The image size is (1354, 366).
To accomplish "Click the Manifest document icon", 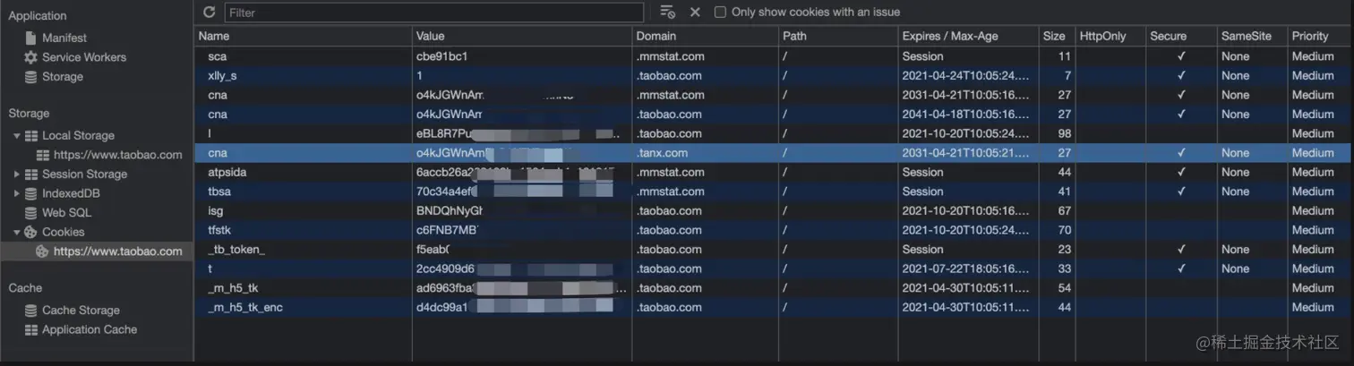I will tap(31, 38).
